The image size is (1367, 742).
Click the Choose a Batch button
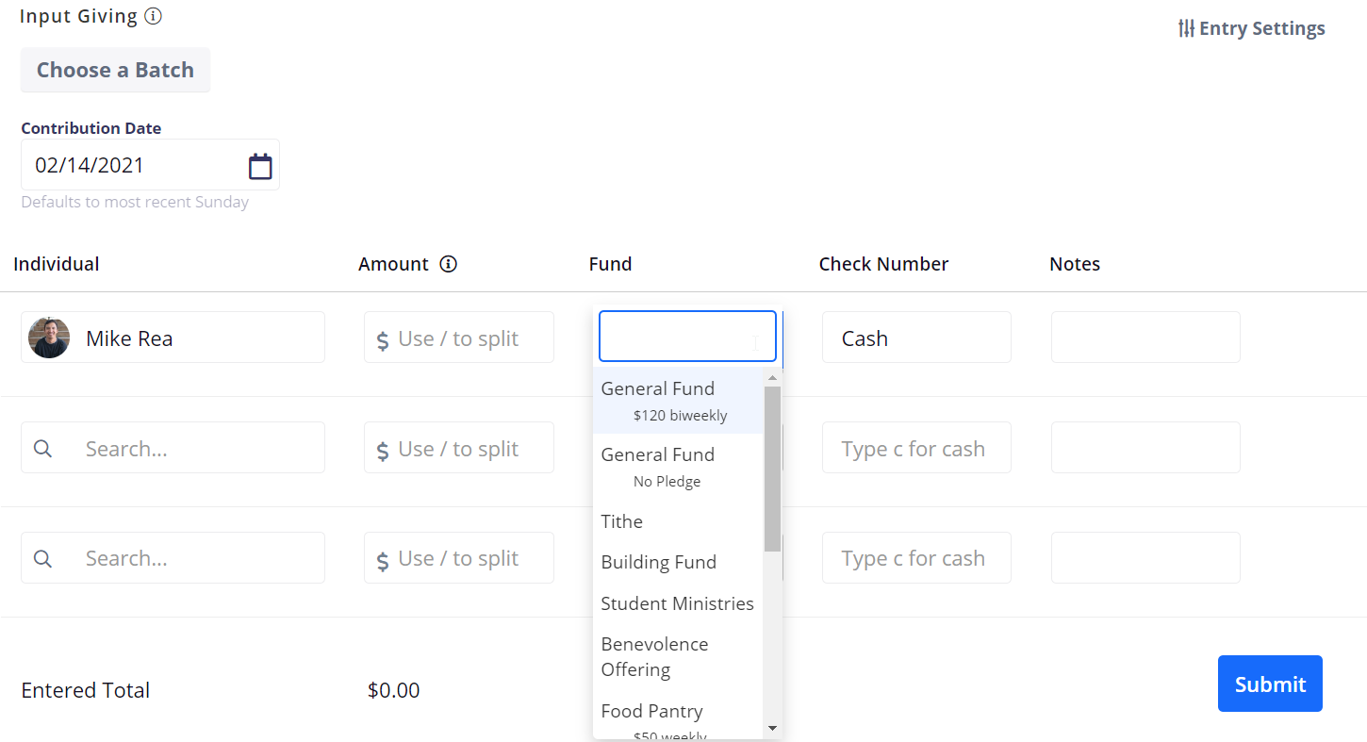(115, 70)
